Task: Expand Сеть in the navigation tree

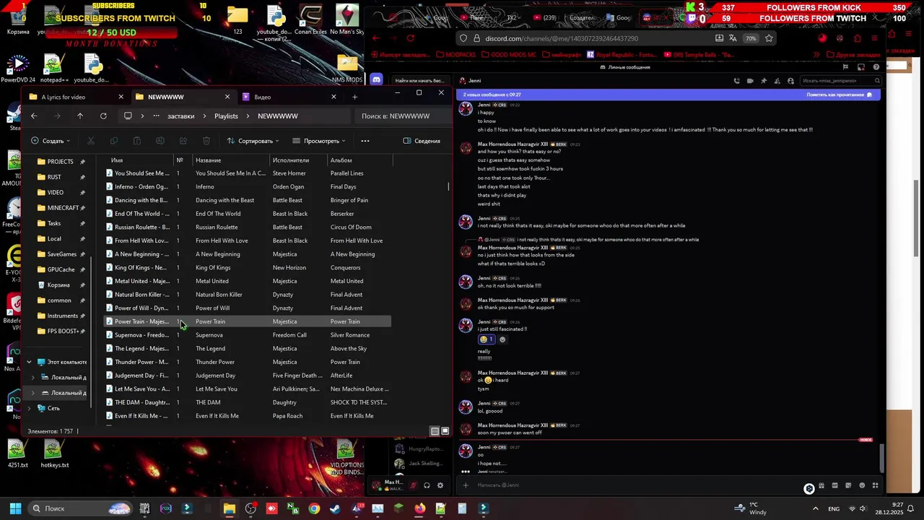Action: pyautogui.click(x=29, y=408)
